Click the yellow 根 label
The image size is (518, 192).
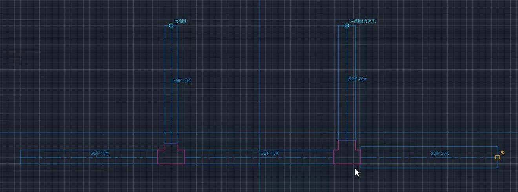[x=503, y=152]
